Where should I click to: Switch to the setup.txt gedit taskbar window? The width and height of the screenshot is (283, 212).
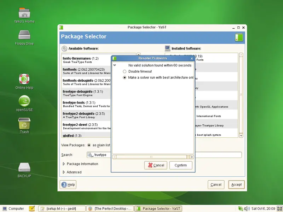pyautogui.click(x=62, y=208)
